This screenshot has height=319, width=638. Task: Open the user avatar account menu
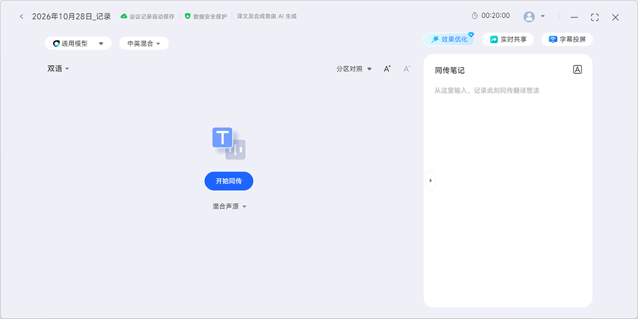coord(529,16)
